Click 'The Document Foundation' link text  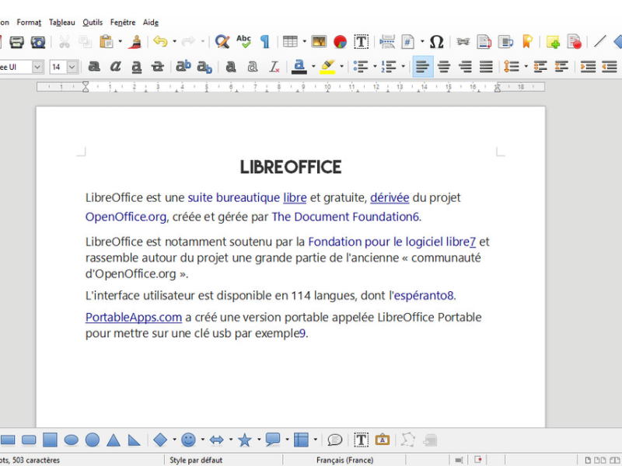[x=342, y=217]
